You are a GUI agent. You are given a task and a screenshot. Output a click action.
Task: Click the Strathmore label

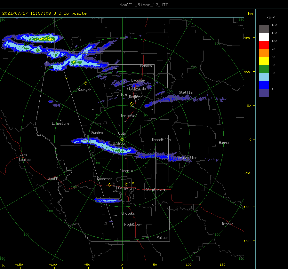[x=156, y=189]
